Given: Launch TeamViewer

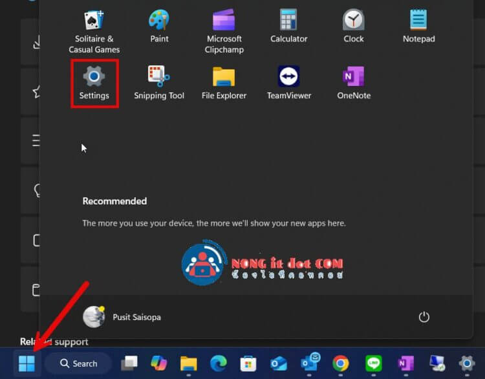Looking at the screenshot, I should pos(289,83).
